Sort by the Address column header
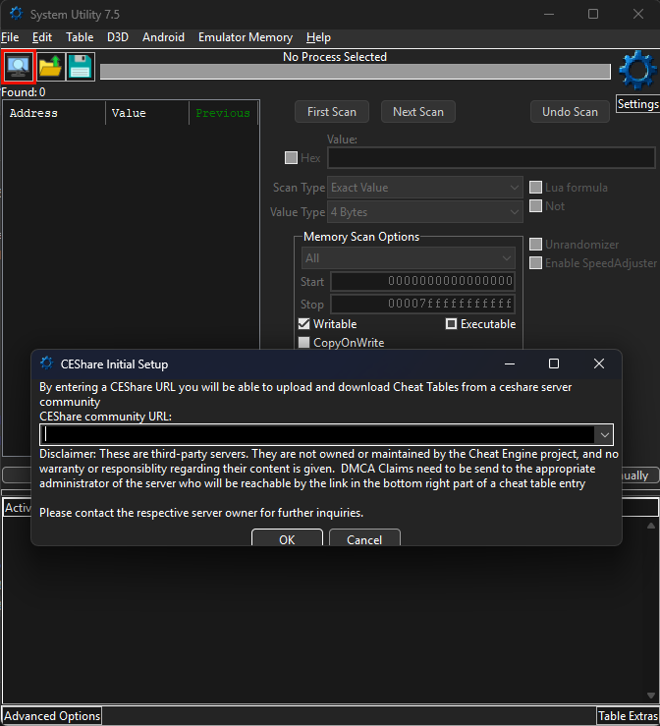 coord(54,113)
